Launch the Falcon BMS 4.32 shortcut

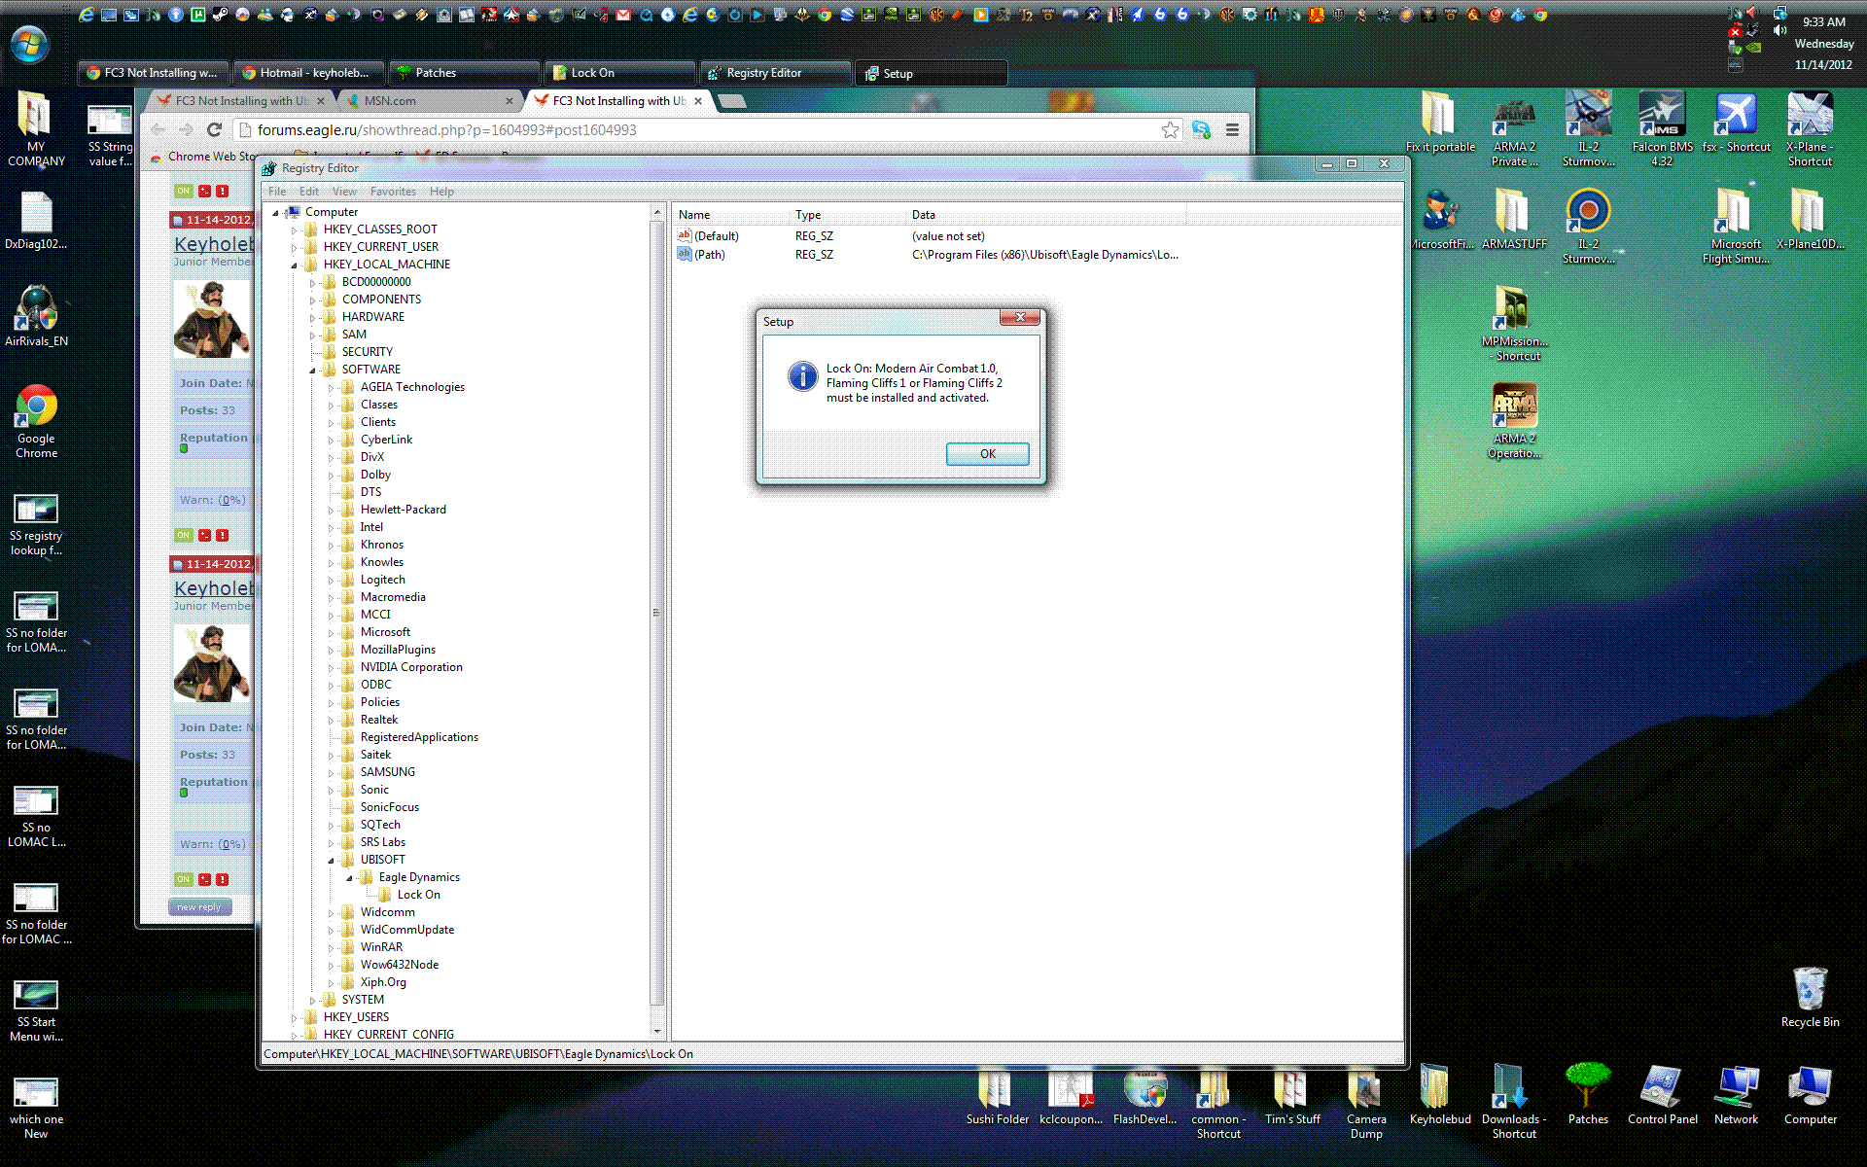1662,128
